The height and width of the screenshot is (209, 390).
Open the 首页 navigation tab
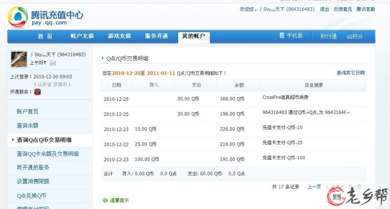point(45,36)
